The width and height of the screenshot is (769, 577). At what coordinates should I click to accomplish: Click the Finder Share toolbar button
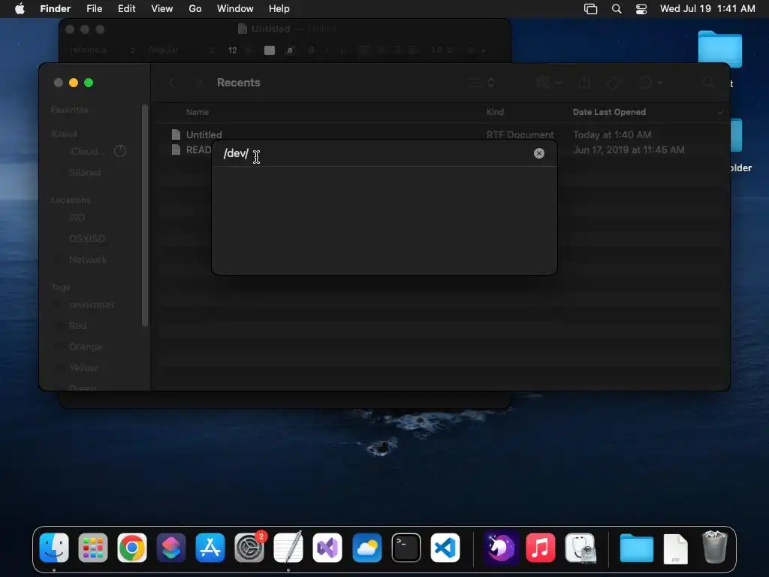(x=584, y=83)
